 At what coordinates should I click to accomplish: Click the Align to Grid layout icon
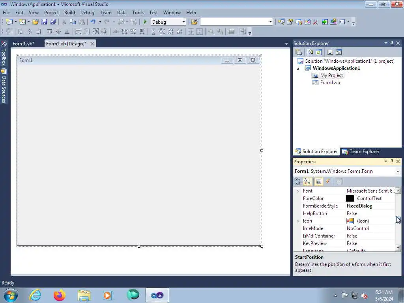[9, 32]
